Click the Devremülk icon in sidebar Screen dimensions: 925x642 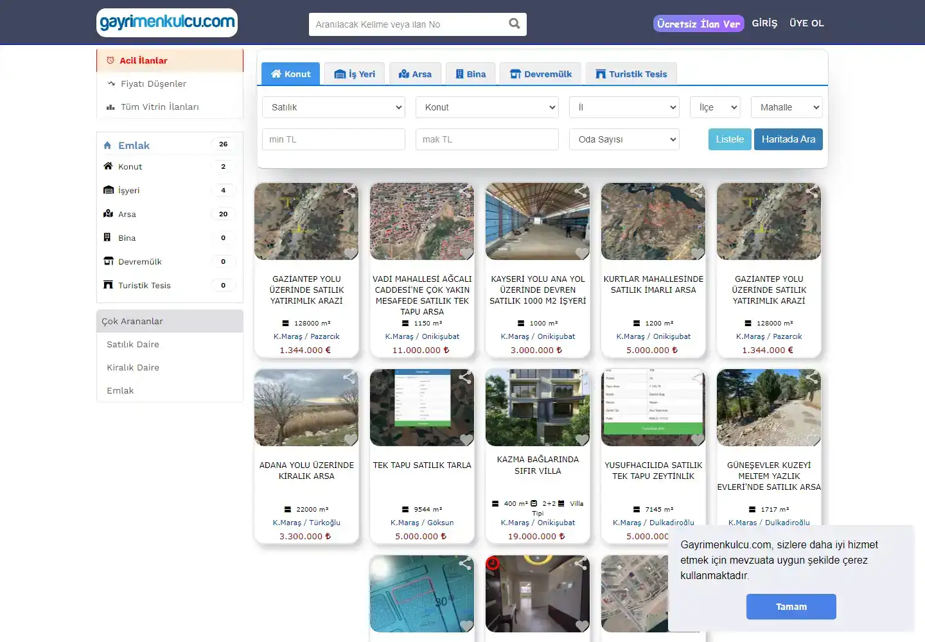[x=109, y=261]
